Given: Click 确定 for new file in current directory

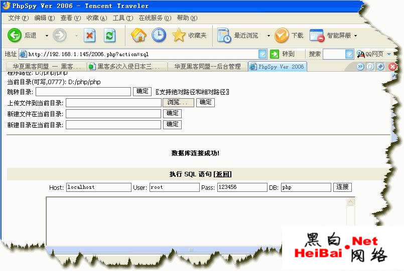Looking at the screenshot, I should pos(172,113).
